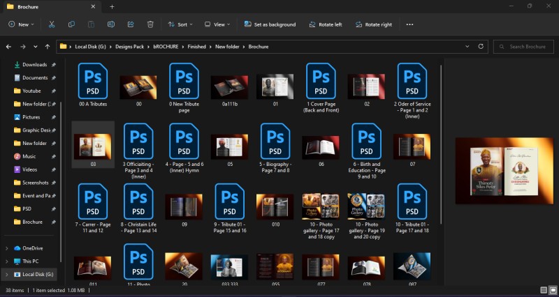Click the Search Brochure field
The image size is (559, 297).
pos(523,47)
